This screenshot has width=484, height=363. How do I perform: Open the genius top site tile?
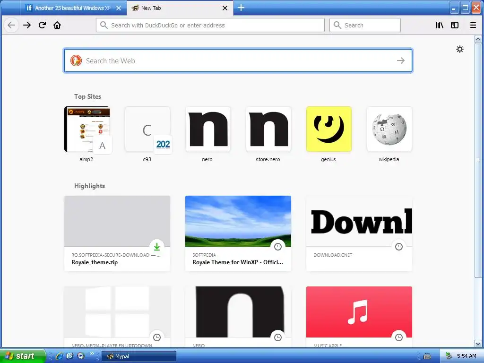click(329, 134)
